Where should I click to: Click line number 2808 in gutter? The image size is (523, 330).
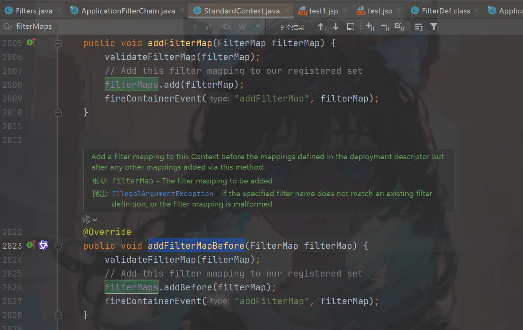12,85
